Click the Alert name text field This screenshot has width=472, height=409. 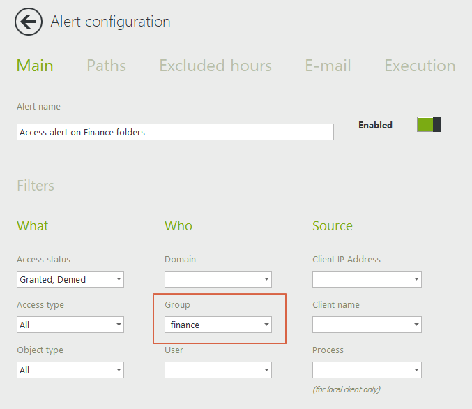coord(174,132)
